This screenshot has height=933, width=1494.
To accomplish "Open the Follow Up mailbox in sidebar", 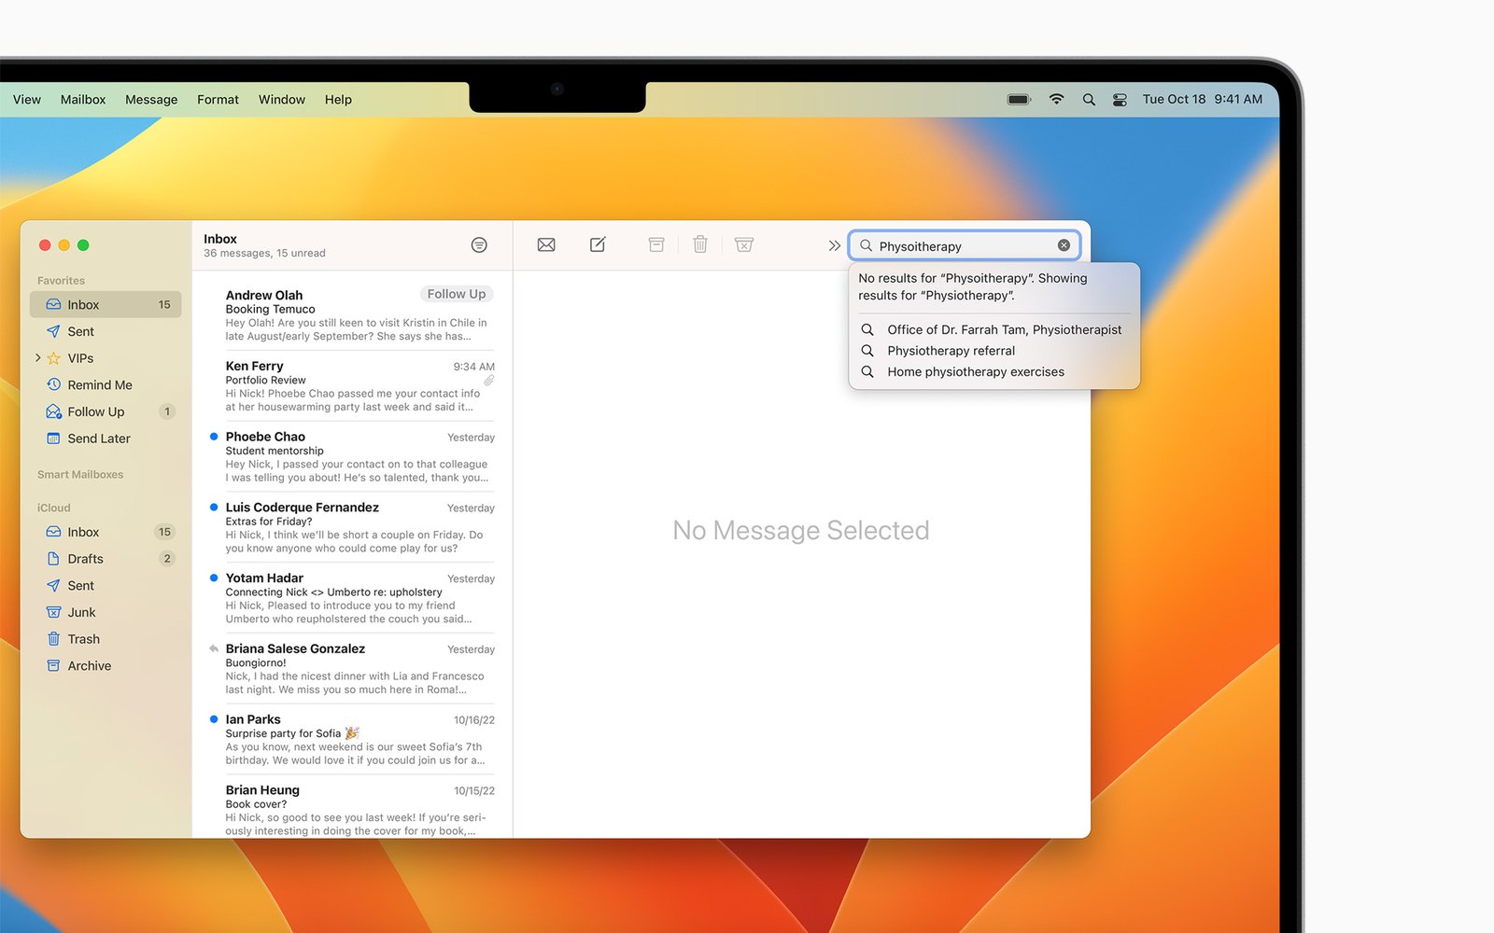I will point(106,411).
